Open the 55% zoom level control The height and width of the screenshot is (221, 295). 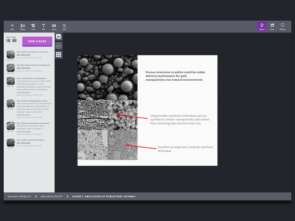64,26
